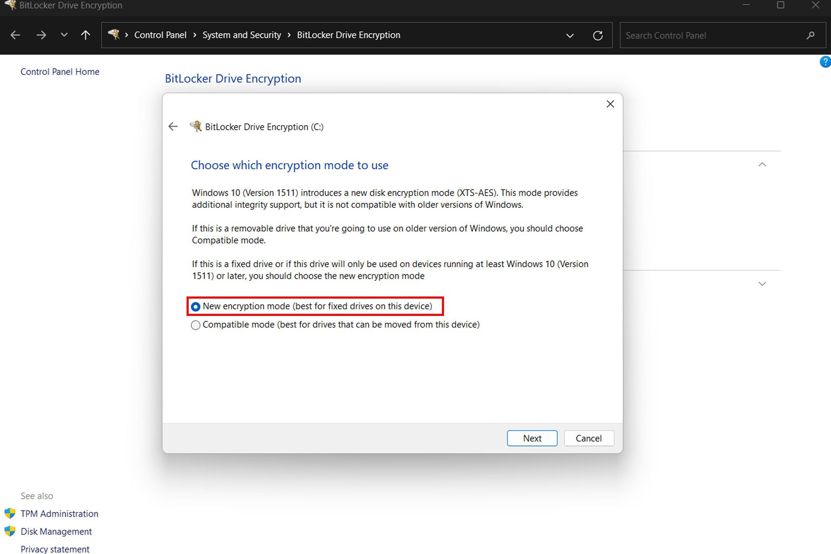Open the Disk Management link
The image size is (831, 554).
click(x=56, y=531)
